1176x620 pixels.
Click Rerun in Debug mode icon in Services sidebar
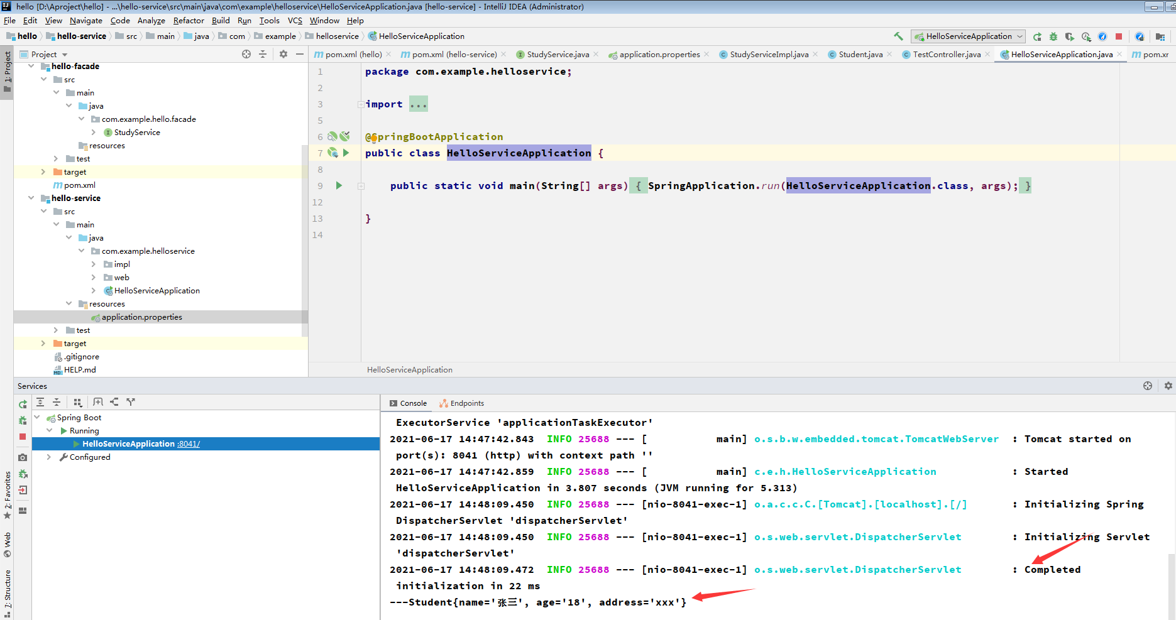[x=23, y=420]
